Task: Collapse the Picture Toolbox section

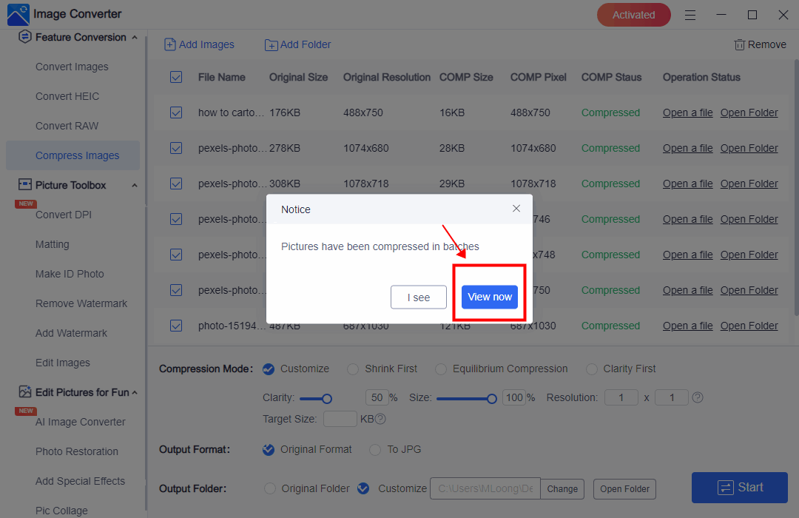Action: [x=134, y=185]
